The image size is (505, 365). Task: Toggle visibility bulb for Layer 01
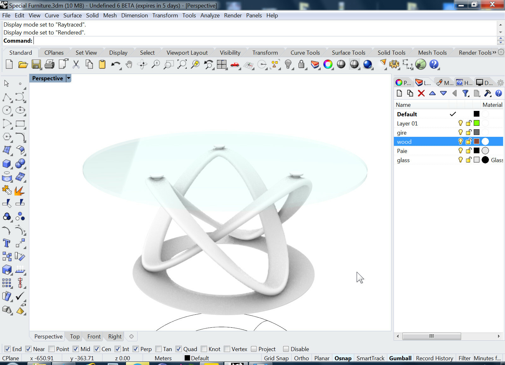coord(460,123)
